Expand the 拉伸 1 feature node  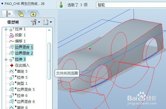(6, 29)
